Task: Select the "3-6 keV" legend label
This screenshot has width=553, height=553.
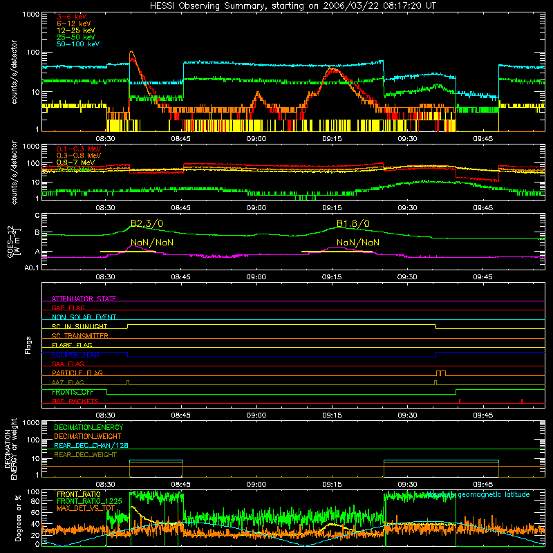Action: [x=71, y=17]
